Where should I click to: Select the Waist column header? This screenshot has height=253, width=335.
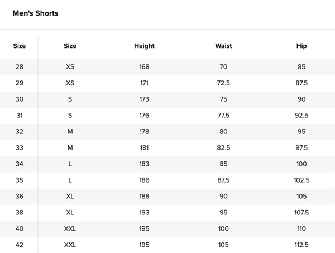pyautogui.click(x=223, y=46)
